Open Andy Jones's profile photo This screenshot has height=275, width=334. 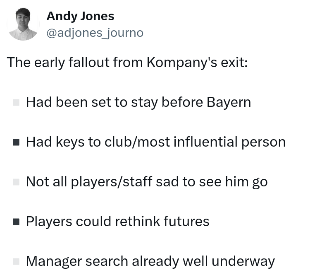[23, 25]
